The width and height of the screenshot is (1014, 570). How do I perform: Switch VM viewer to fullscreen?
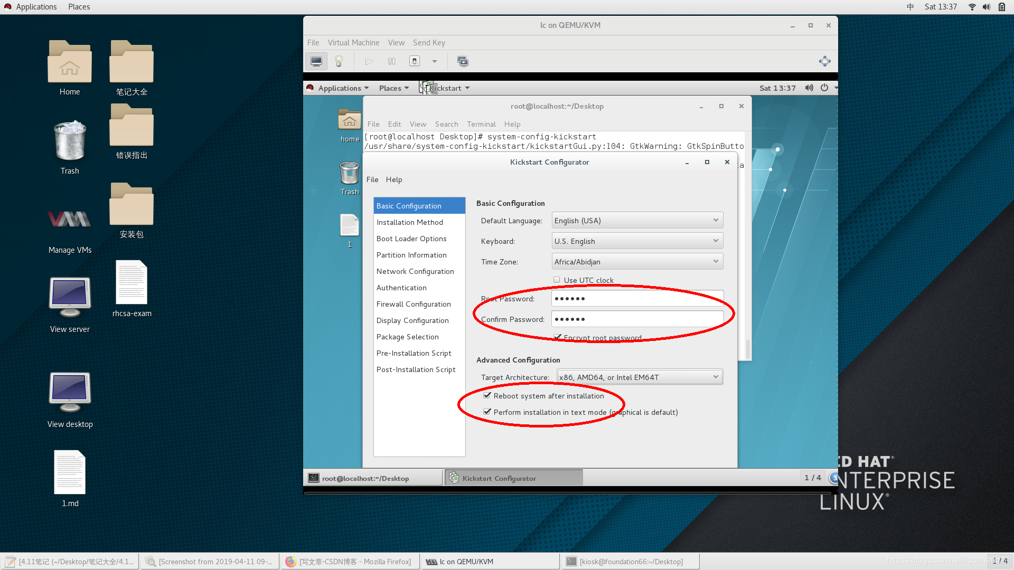[x=824, y=61]
